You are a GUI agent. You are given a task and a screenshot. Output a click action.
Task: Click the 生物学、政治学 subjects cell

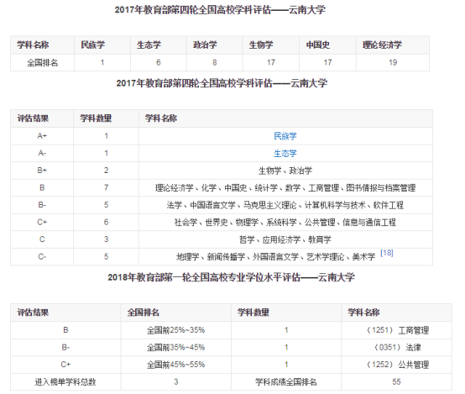coord(285,171)
